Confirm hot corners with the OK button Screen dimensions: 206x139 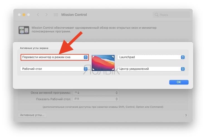(x=179, y=82)
